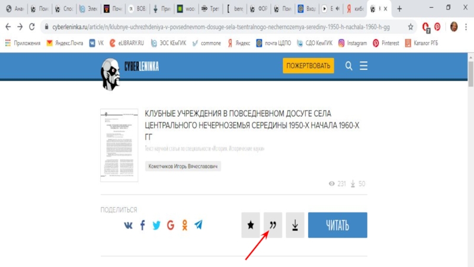Share article on Odnoklassniki
This screenshot has height=267, width=474.
[185, 225]
